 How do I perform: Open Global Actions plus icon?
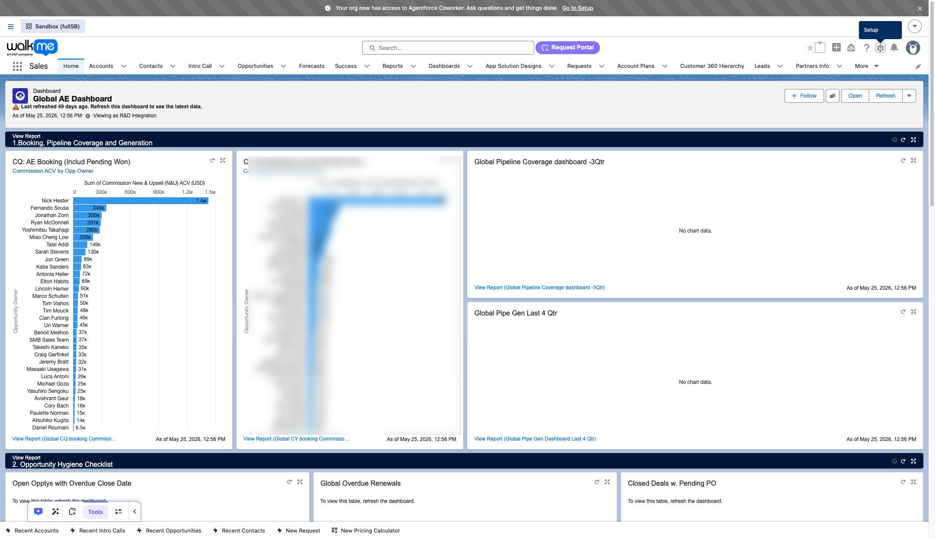pos(836,48)
